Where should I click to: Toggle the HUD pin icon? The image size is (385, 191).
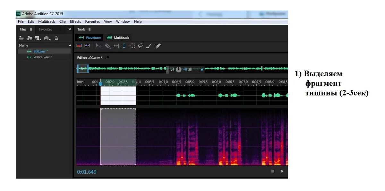click(202, 70)
